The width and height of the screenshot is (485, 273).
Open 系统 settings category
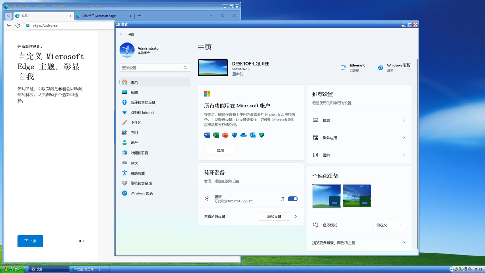click(155, 92)
